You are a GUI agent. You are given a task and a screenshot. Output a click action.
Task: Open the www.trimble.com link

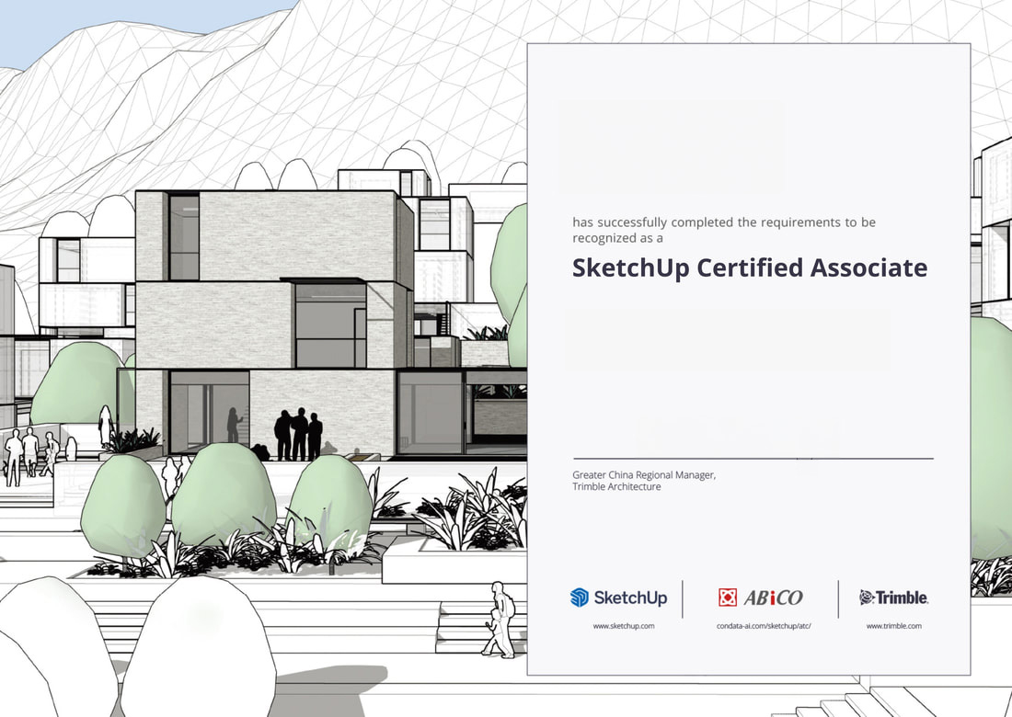pyautogui.click(x=894, y=625)
